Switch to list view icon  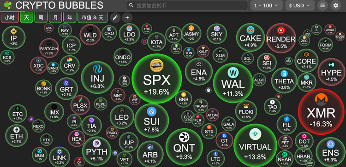(x=322, y=6)
